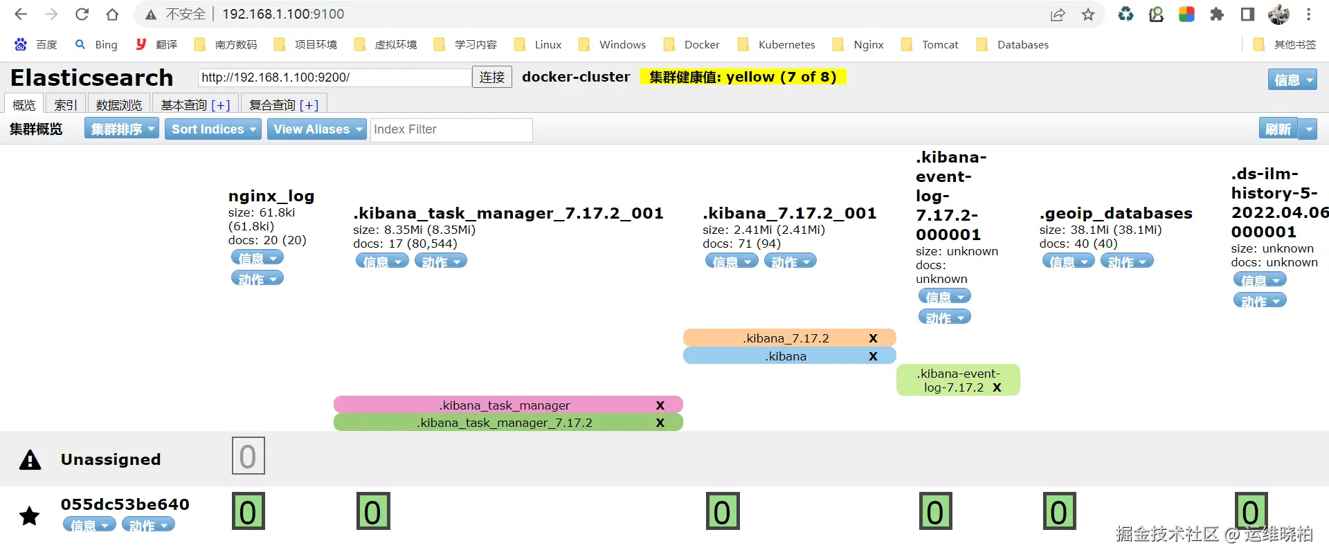The width and height of the screenshot is (1329, 559).
Task: Open the Windows bookmarks folder
Action: point(612,44)
